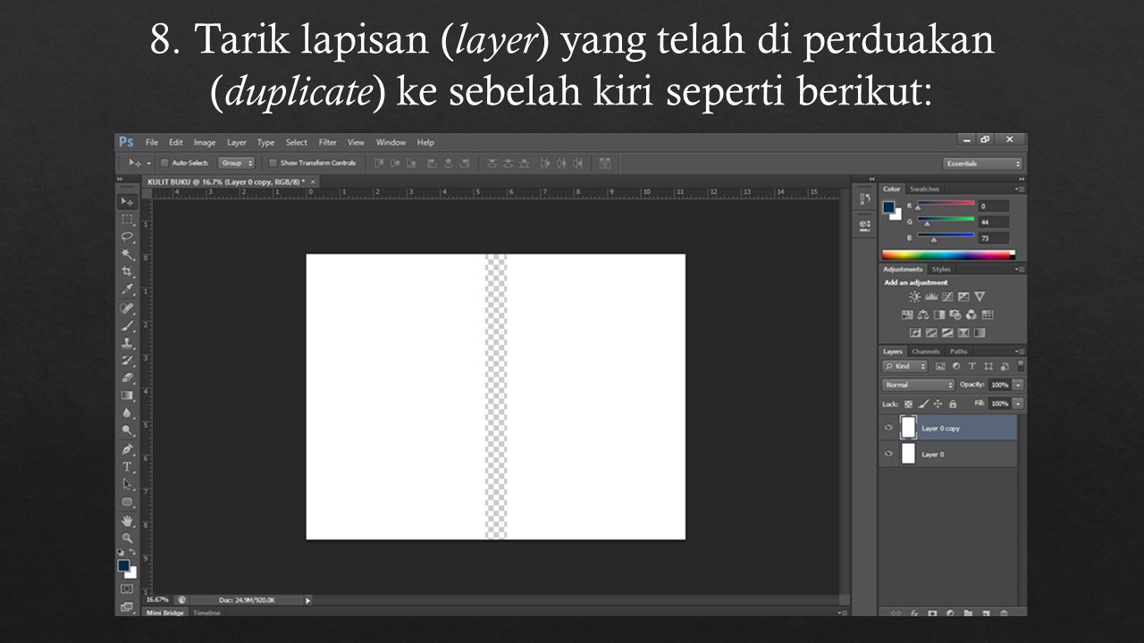Open the Brightness/Contrast adjustment icon
1144x643 pixels.
tap(915, 296)
